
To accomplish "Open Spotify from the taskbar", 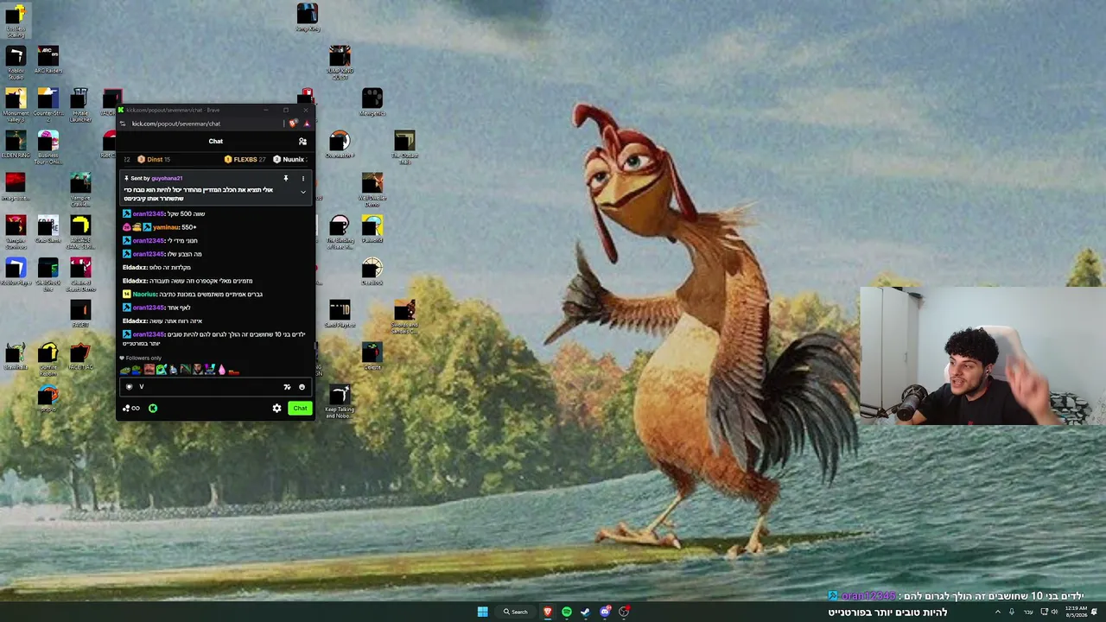I will point(566,612).
